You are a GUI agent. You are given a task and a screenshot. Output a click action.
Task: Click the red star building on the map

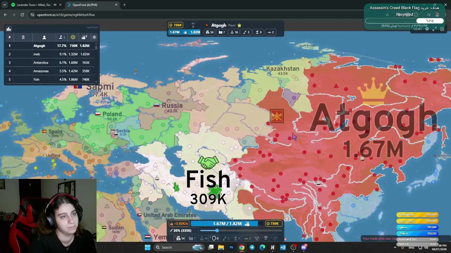click(277, 116)
